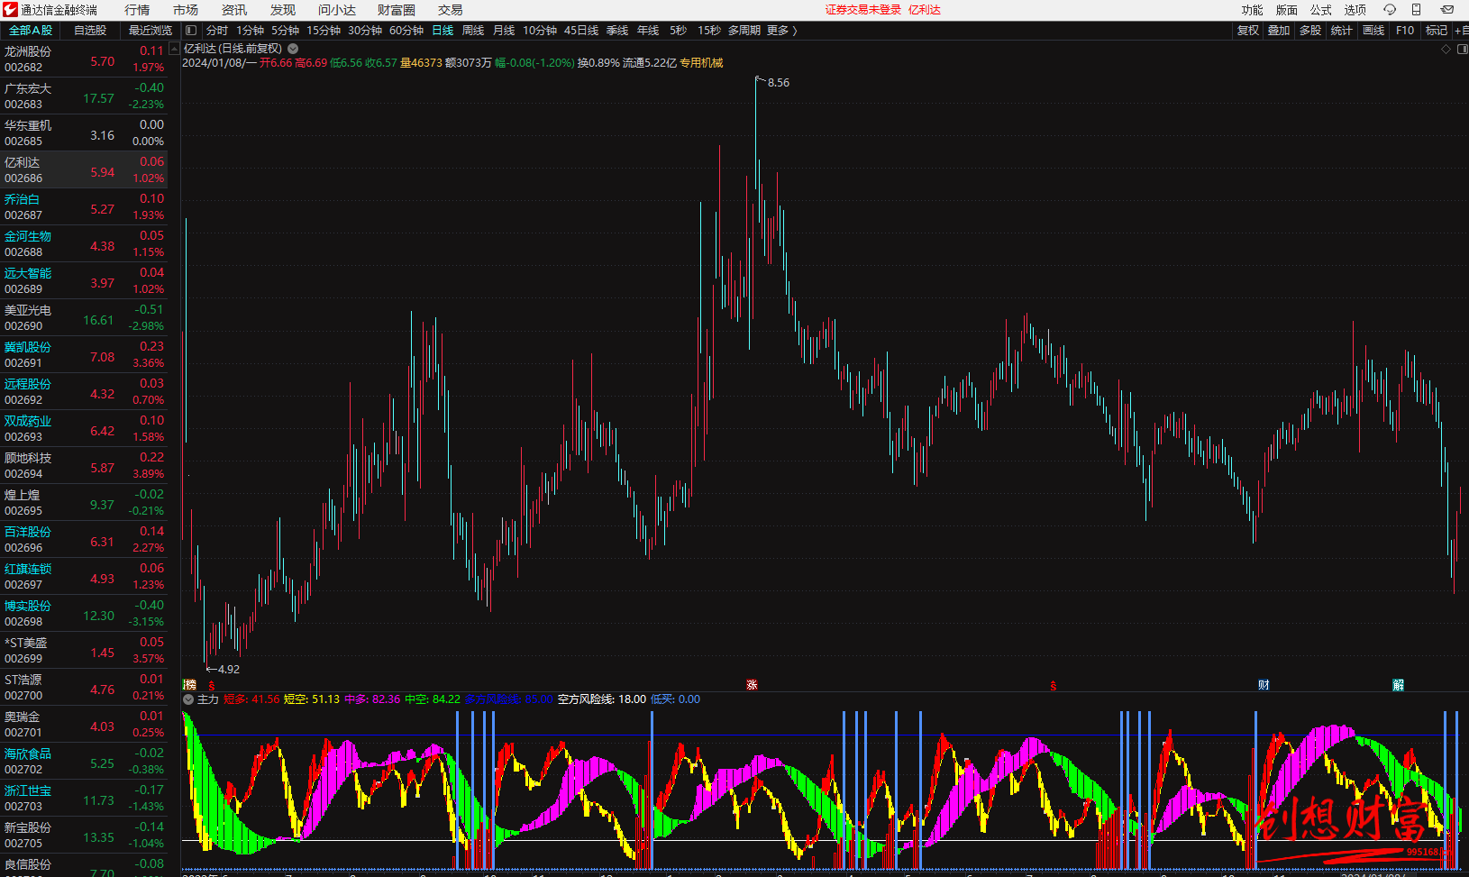1469x877 pixels.
Task: Switch to the 全部A股 tab
Action: click(31, 31)
